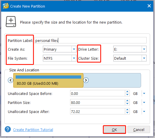Click the 'Please specify the size' instruction text

[71, 22]
